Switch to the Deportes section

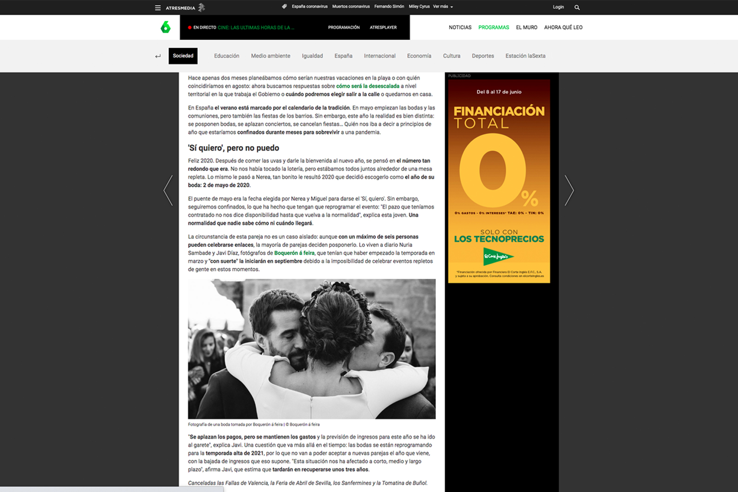click(483, 56)
